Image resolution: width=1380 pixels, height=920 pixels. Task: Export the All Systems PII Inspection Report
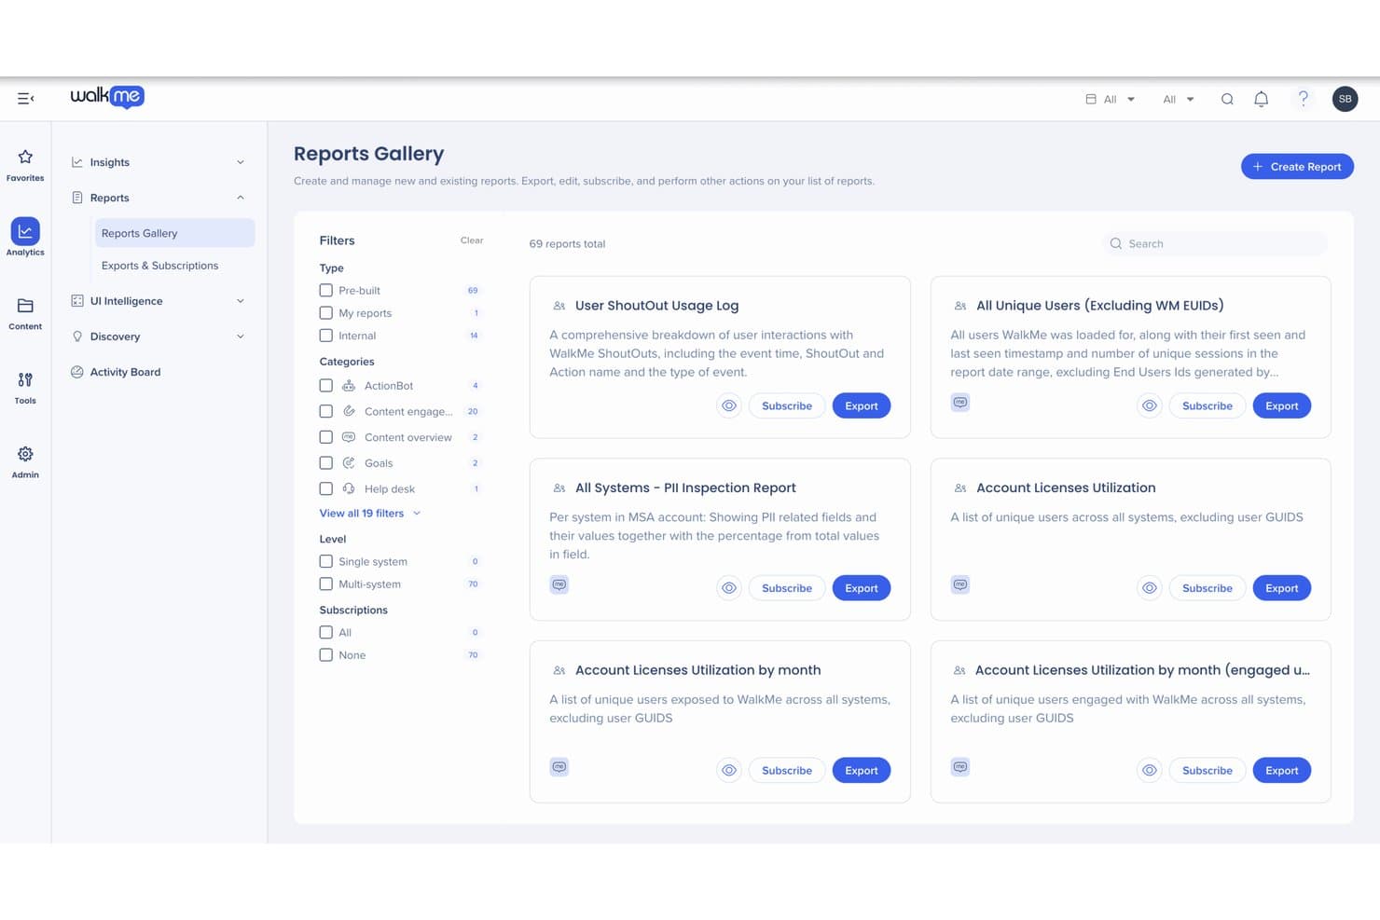click(x=862, y=588)
